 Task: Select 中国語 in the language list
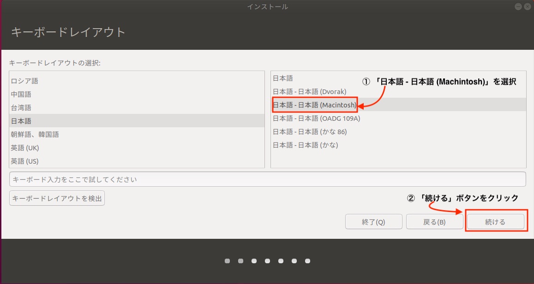click(x=137, y=94)
